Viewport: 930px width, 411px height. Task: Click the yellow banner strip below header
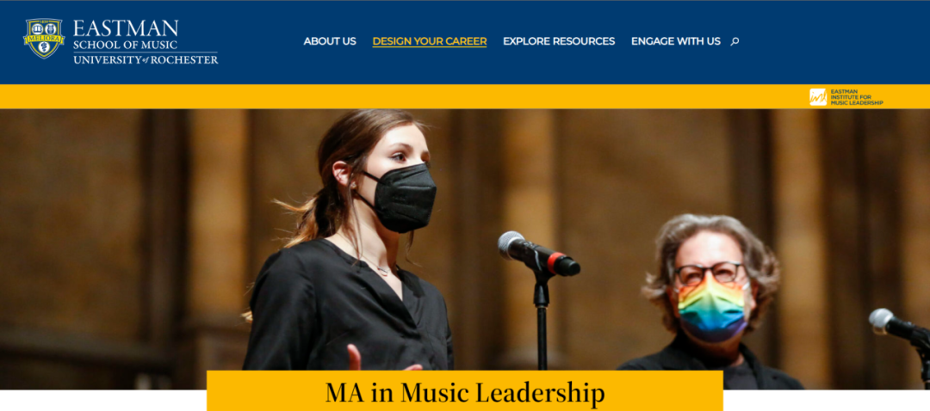(465, 96)
